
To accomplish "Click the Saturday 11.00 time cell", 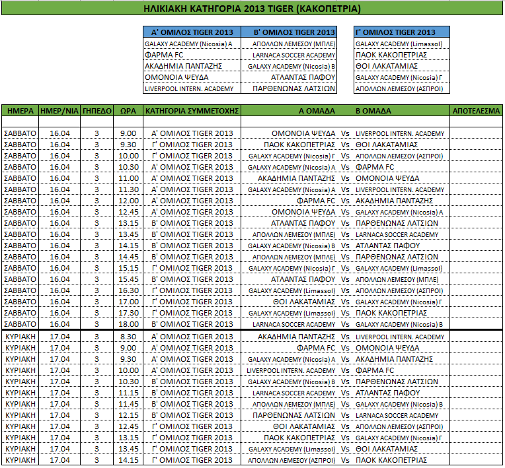I will coord(128,178).
